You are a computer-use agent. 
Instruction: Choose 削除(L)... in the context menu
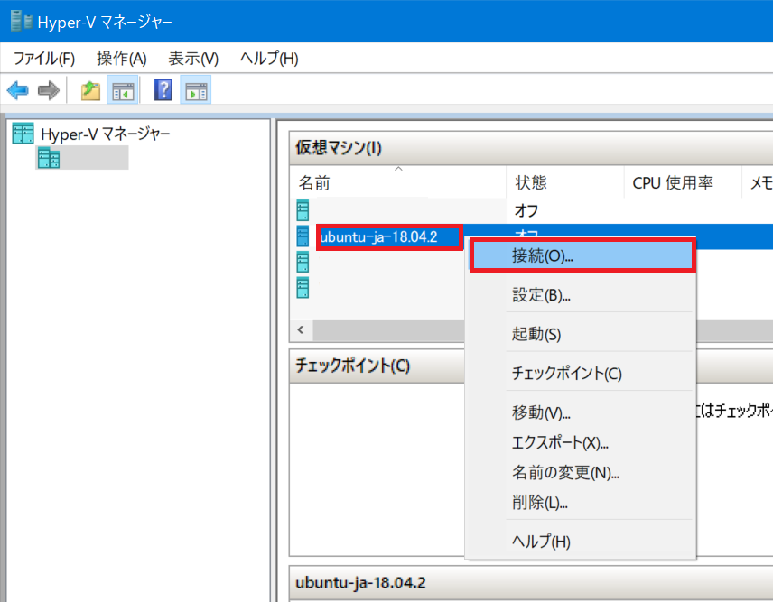point(582,503)
